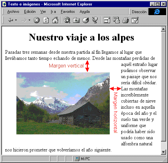The image size is (168, 163).
Task: Open the Favoritos menu
Action: click(68, 12)
